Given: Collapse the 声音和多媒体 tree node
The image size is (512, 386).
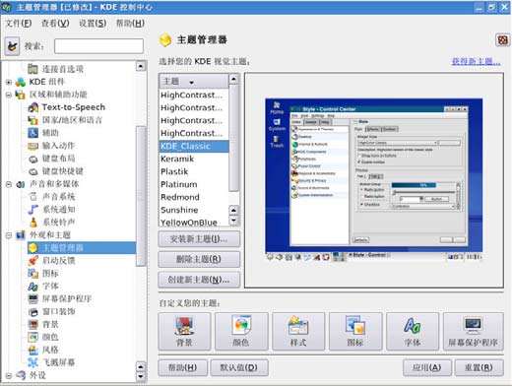Looking at the screenshot, I should point(9,184).
